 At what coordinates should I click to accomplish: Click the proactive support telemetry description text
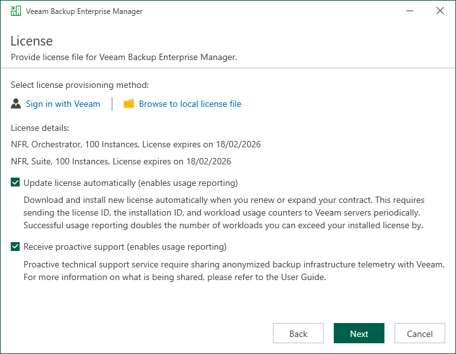234,270
